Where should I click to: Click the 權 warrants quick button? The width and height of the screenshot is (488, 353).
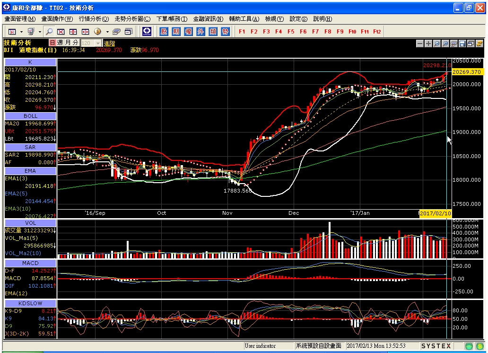[188, 32]
